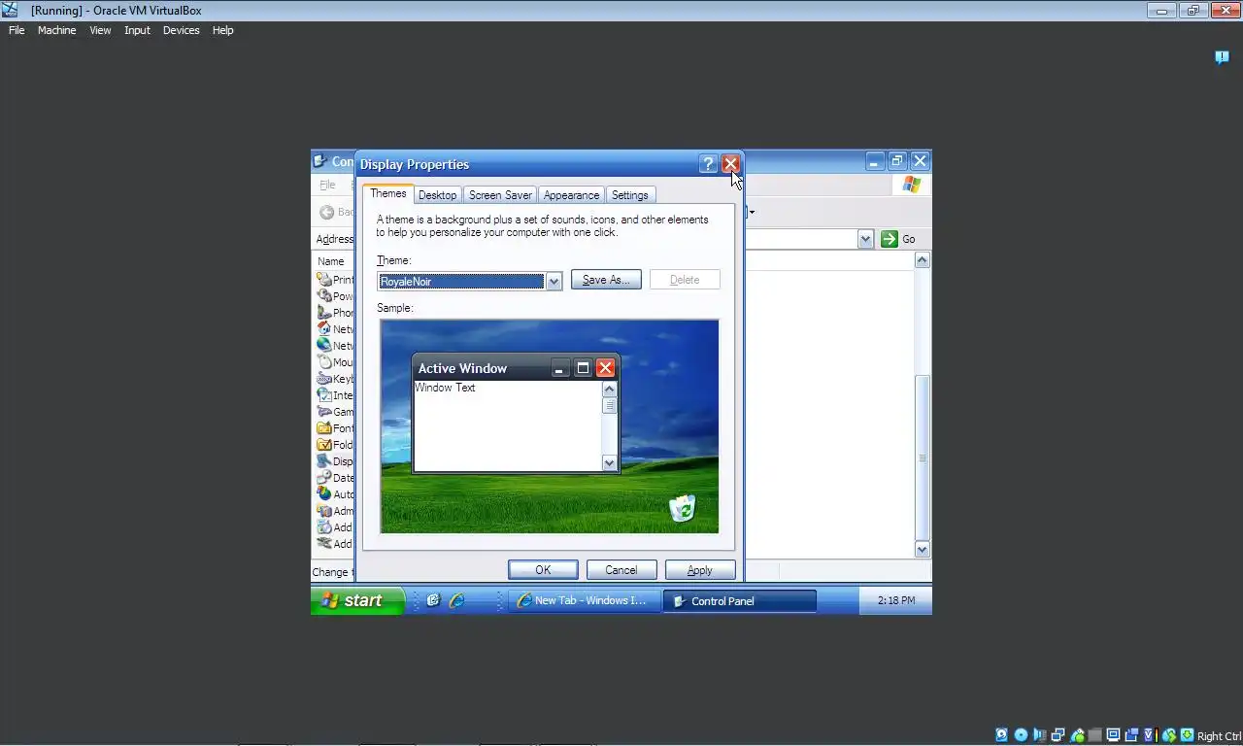This screenshot has height=746, width=1243.
Task: Click the VirtualBox keyboard capture status icon
Action: 1188,735
